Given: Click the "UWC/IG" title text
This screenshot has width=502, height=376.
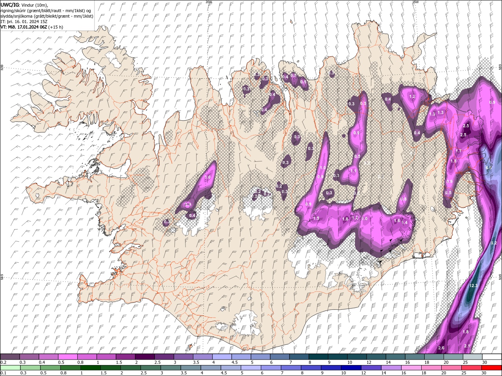Looking at the screenshot, I should 10,5.
